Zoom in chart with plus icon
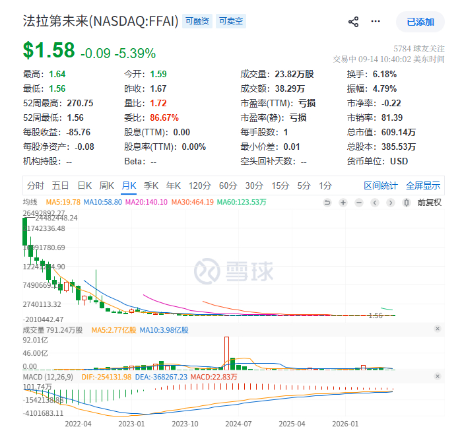Viewport: 460px width, 433px height. point(343,203)
